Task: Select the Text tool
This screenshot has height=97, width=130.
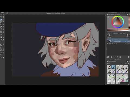Action: click(1, 17)
